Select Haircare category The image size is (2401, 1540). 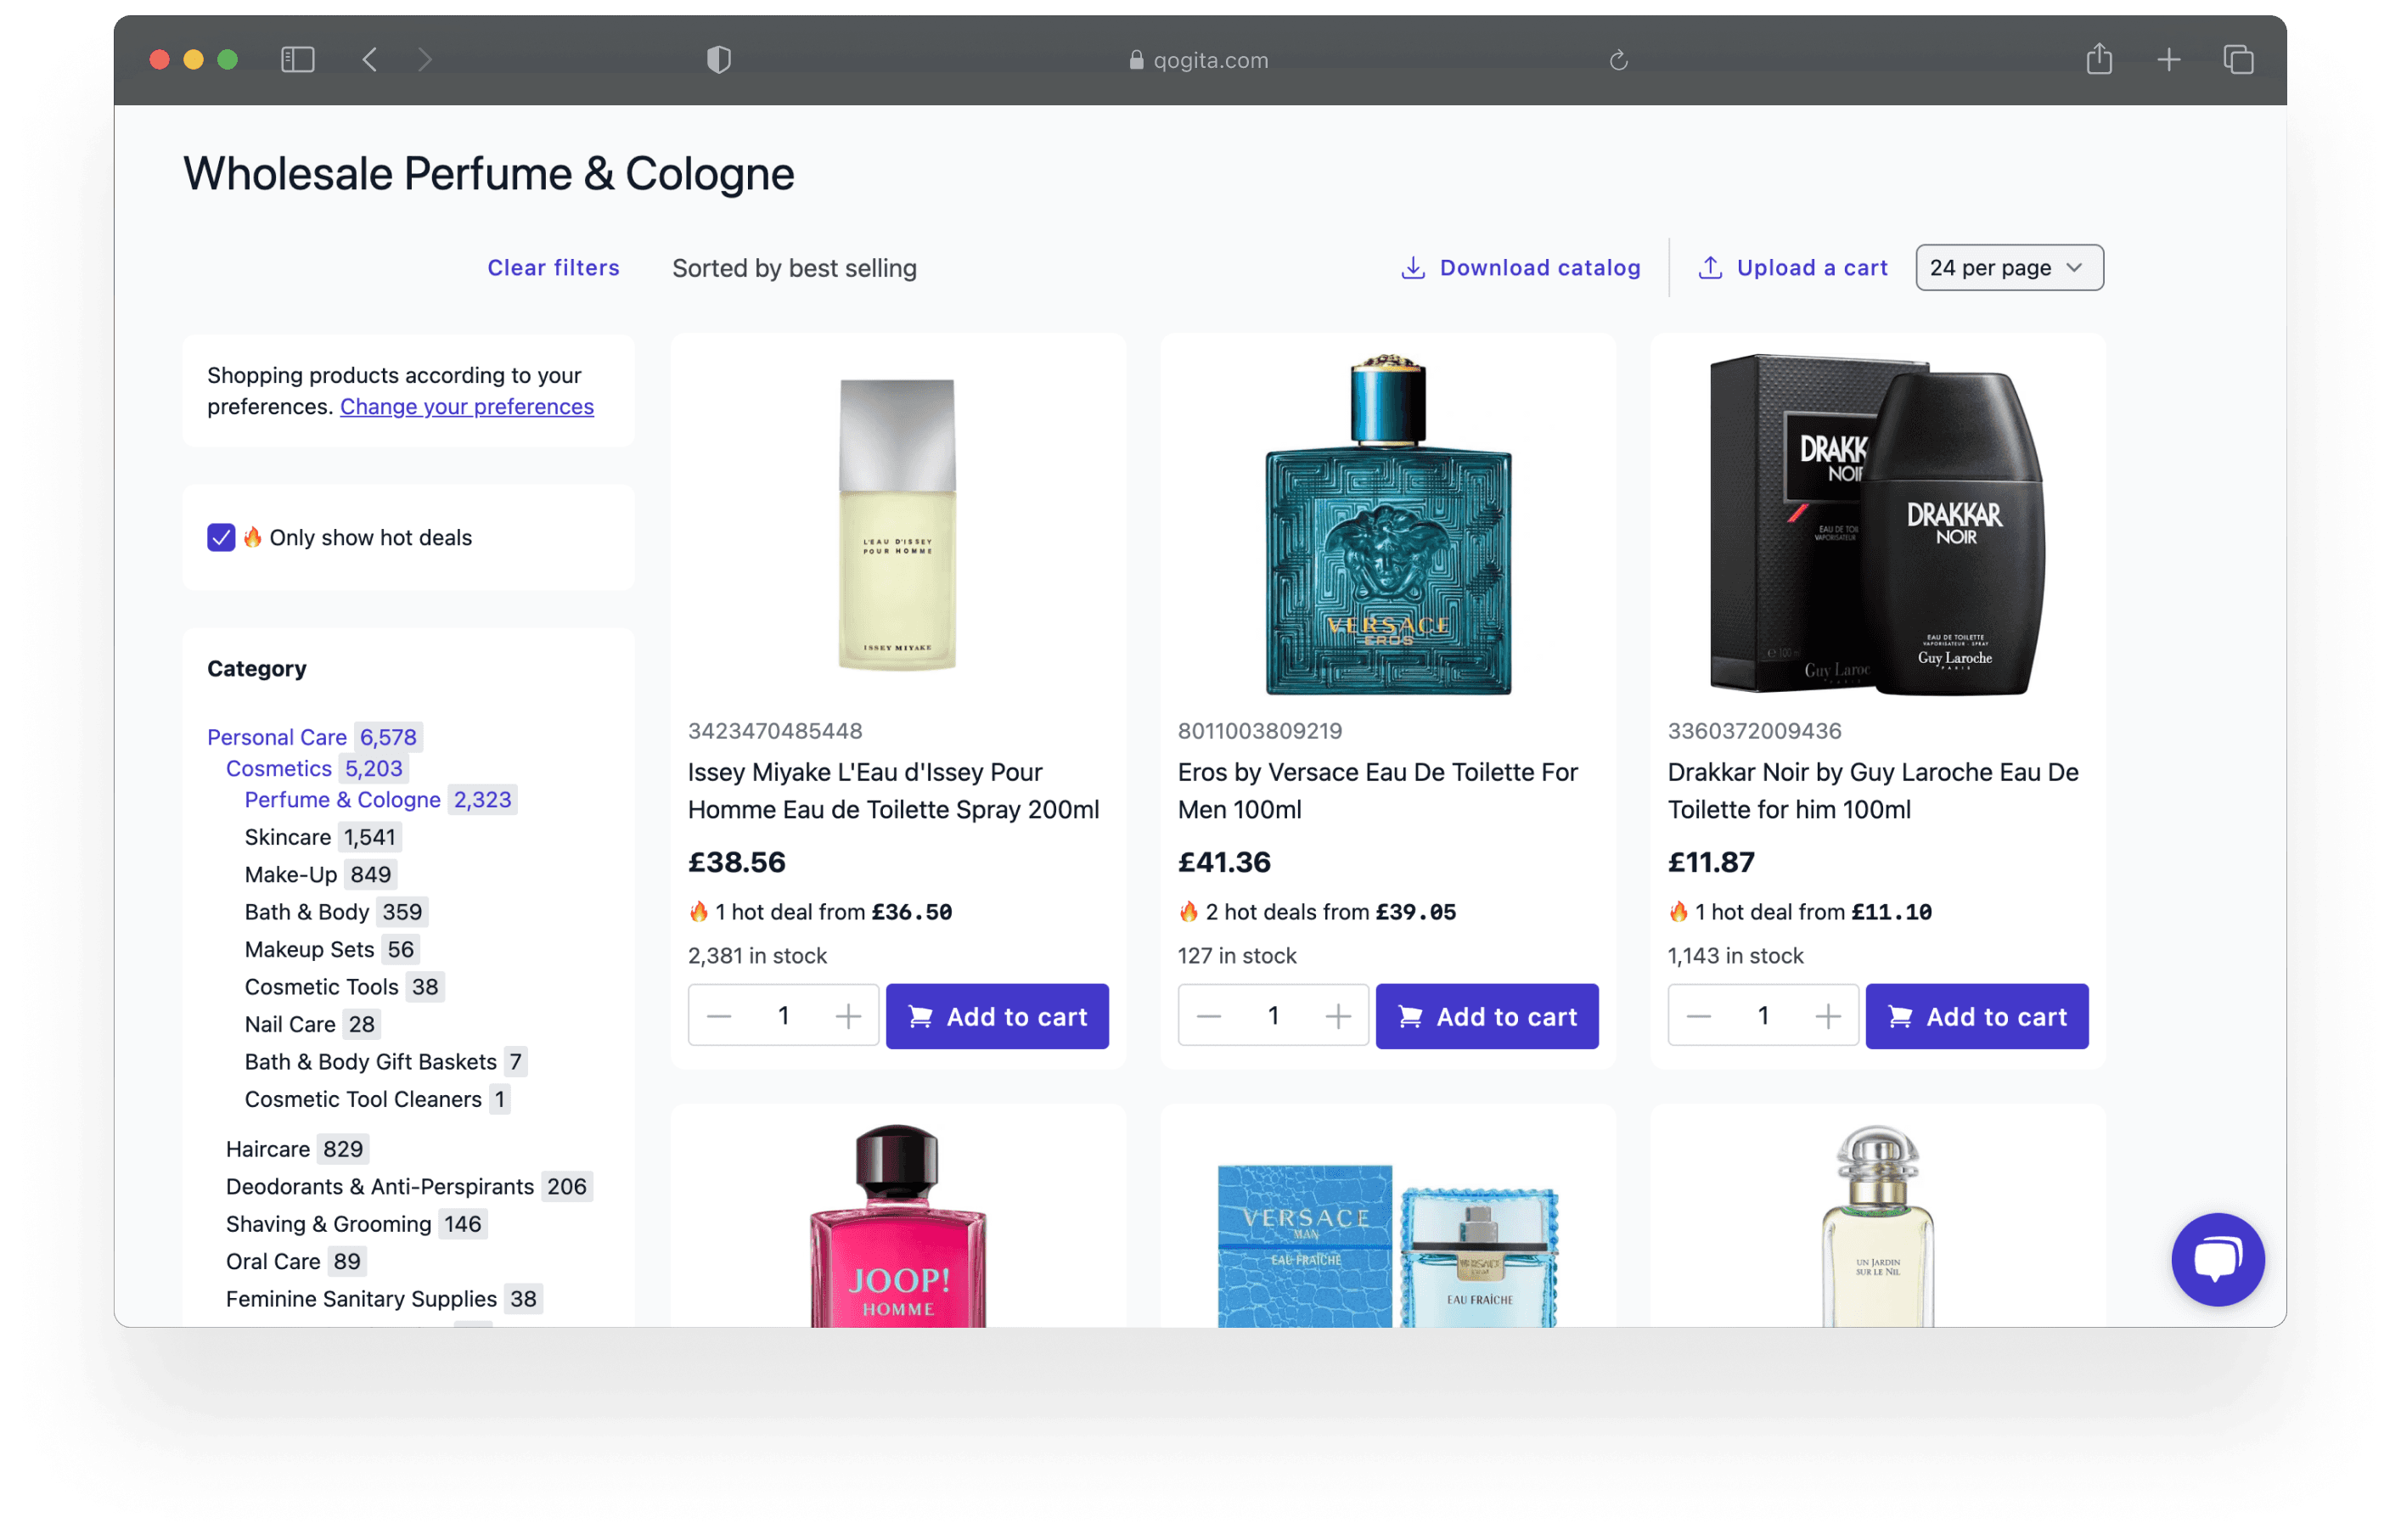pyautogui.click(x=268, y=1149)
